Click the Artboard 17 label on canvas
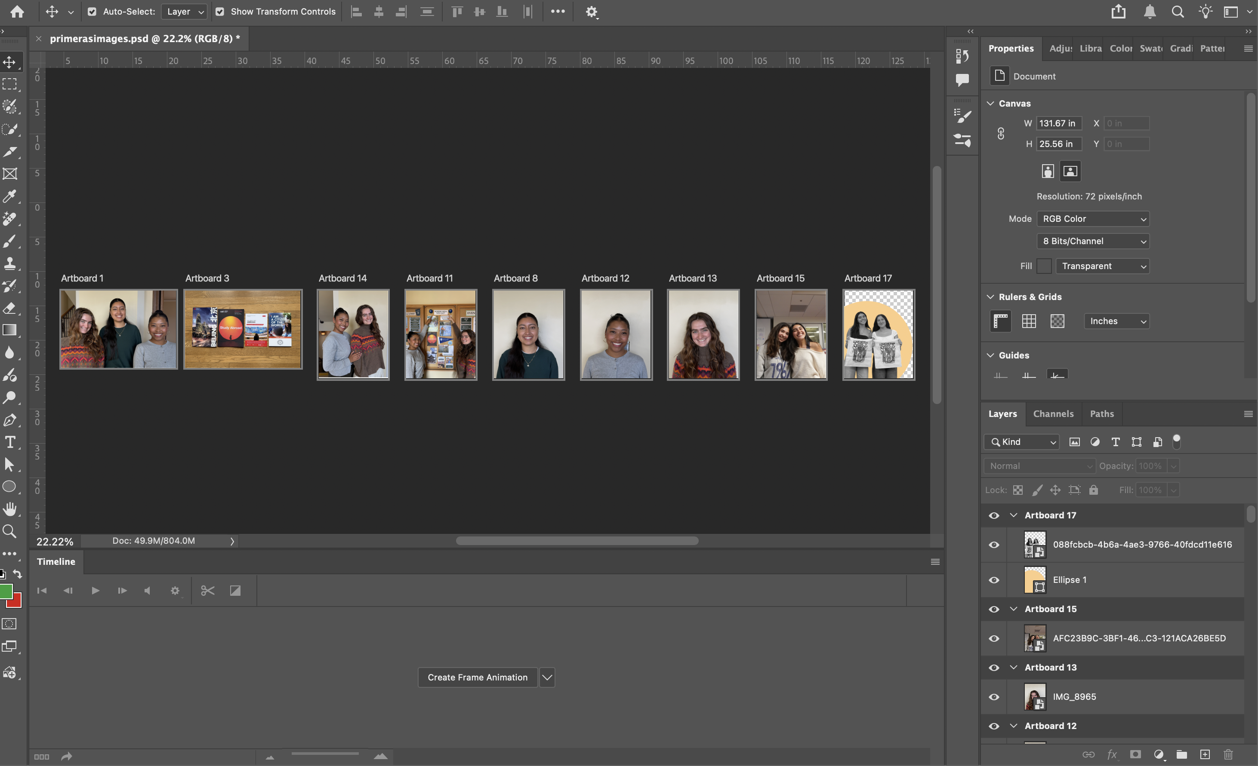The width and height of the screenshot is (1258, 766). click(x=868, y=279)
